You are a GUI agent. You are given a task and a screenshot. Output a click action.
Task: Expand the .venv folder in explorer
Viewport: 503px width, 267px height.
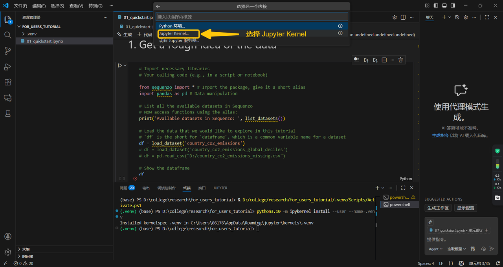click(x=31, y=34)
